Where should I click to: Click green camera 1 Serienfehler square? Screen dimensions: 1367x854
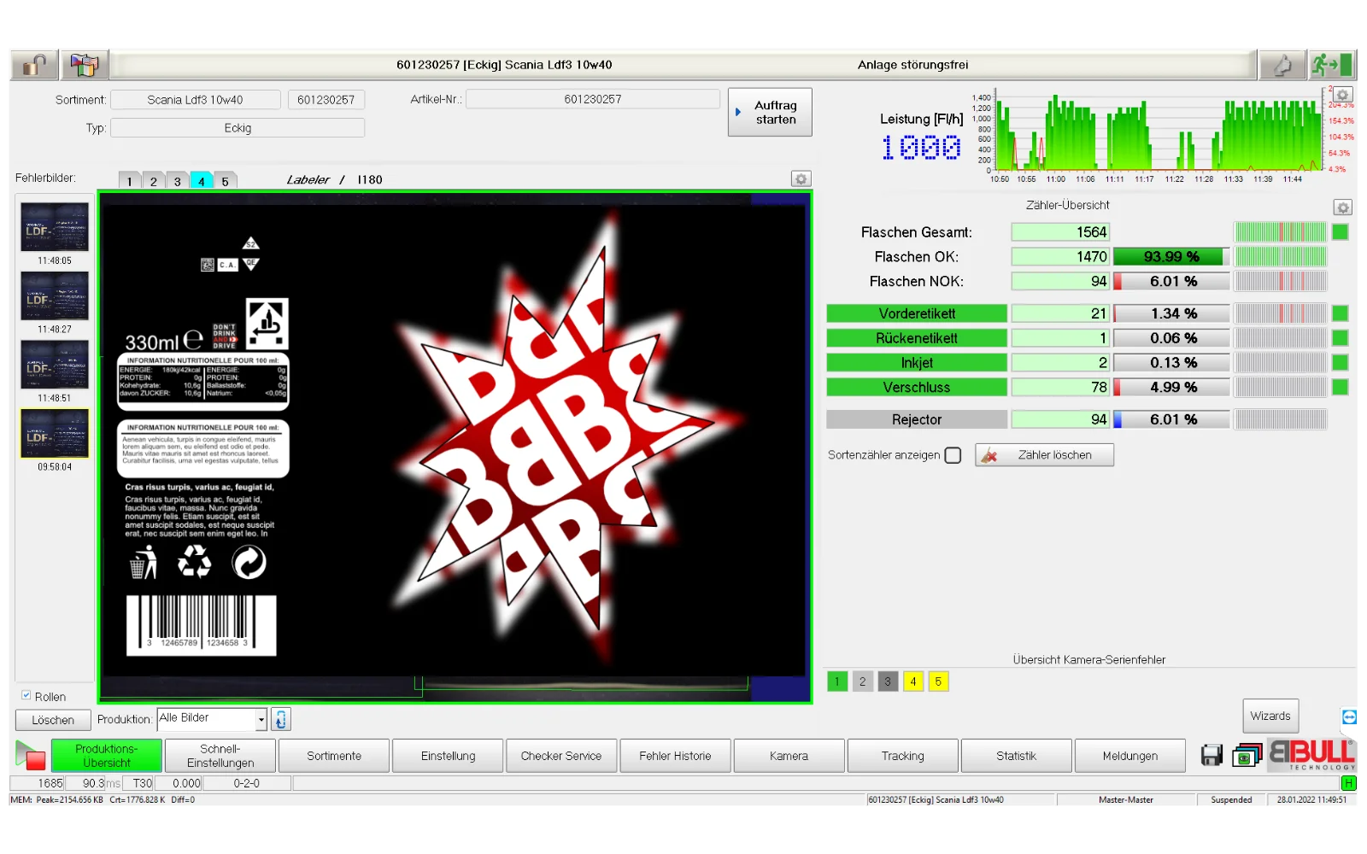point(837,681)
